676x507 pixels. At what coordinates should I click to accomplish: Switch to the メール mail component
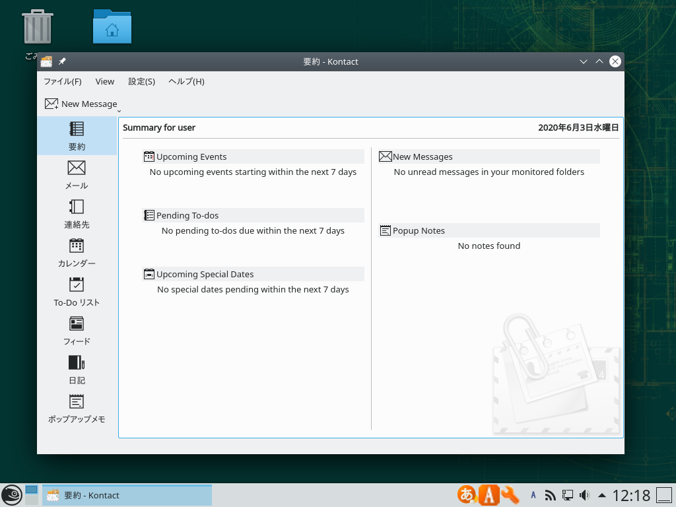(77, 174)
